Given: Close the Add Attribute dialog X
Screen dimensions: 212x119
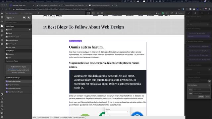Looking at the screenshot, I should point(209,85).
